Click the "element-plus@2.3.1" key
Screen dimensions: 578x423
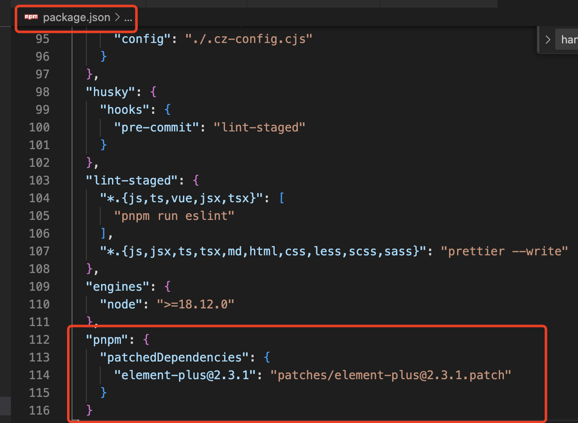(185, 375)
